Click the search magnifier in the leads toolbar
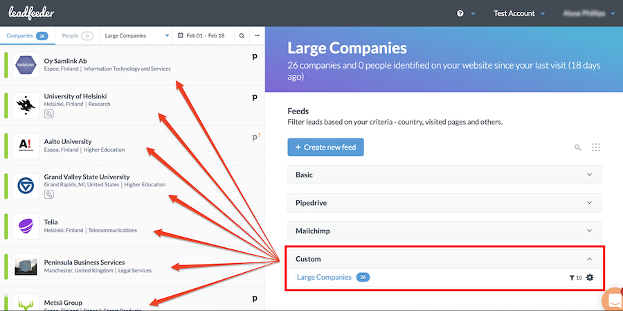The image size is (623, 311). tap(242, 36)
